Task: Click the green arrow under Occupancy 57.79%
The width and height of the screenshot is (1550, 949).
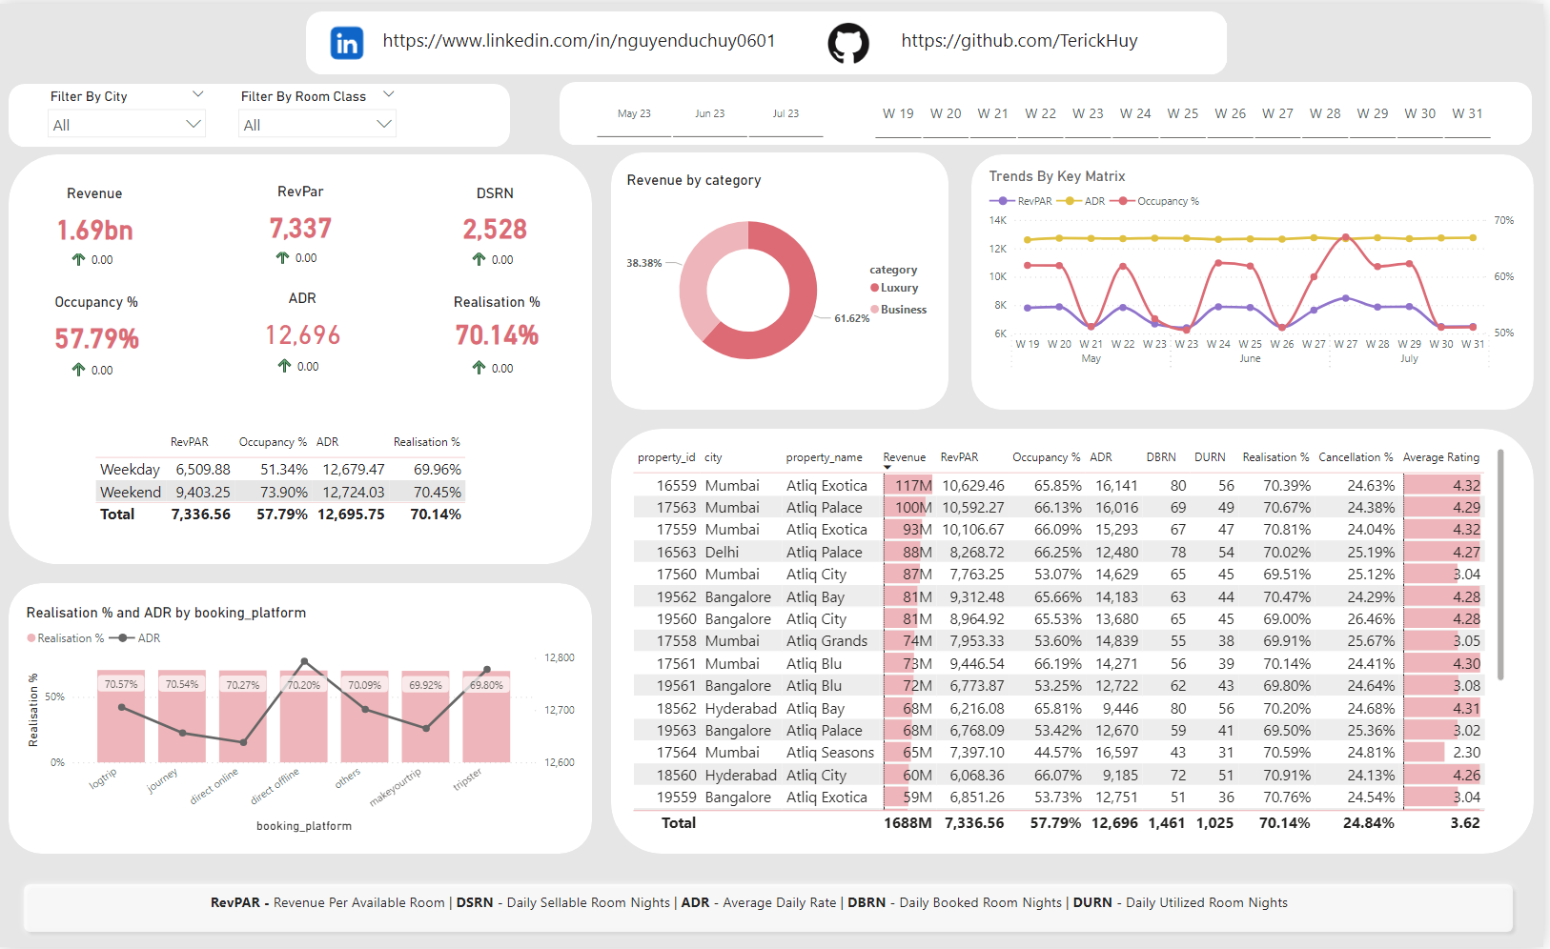Action: pyautogui.click(x=78, y=370)
